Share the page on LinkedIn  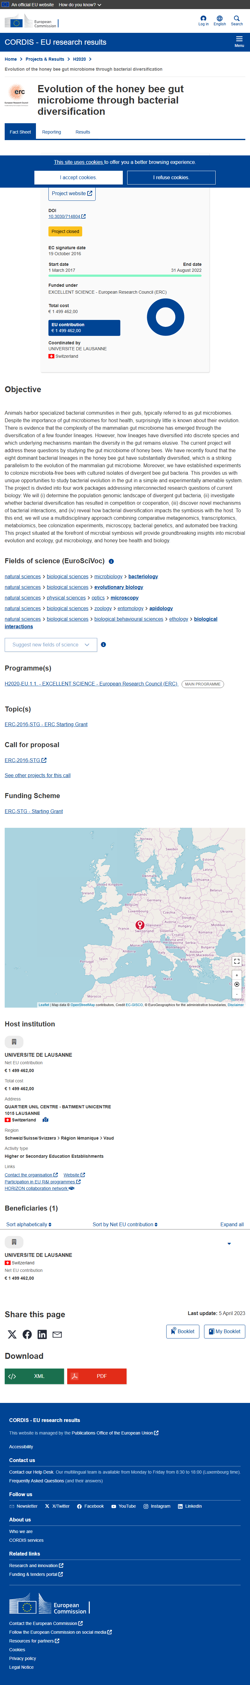point(42,1334)
